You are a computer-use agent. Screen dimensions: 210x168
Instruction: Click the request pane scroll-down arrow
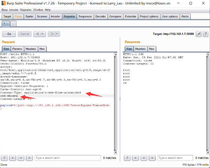coord(116,152)
